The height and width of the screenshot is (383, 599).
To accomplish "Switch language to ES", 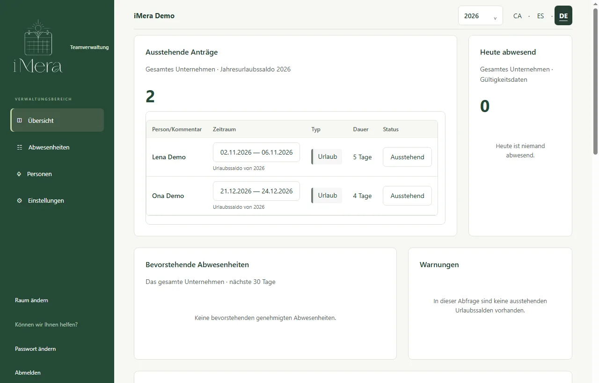I will click(541, 15).
